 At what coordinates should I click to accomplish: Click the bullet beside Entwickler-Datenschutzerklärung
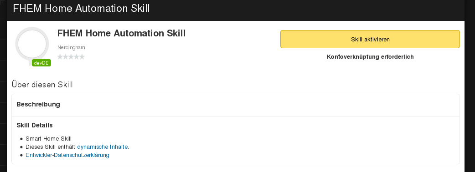tap(21, 155)
